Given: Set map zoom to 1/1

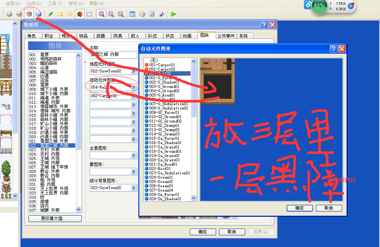Looking at the screenshot, I should 101,14.
